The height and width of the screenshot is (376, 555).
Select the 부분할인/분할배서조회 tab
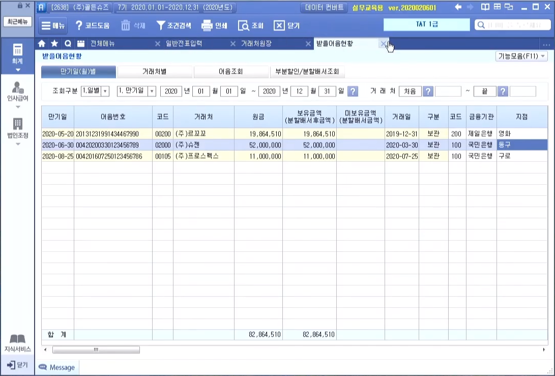307,72
